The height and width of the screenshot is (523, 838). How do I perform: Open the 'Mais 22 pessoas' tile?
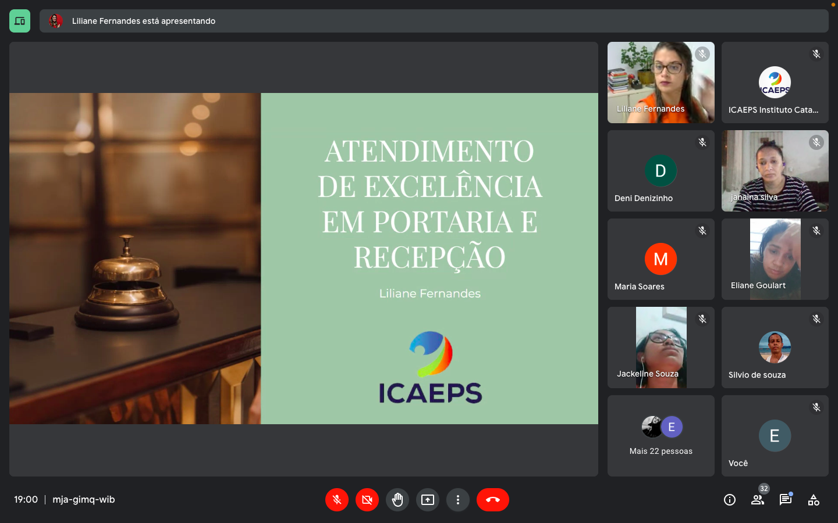(x=661, y=436)
